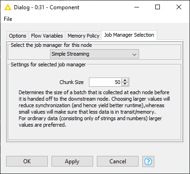This screenshot has height=174, width=190.
Task: Click the Apply button
Action: (72, 161)
